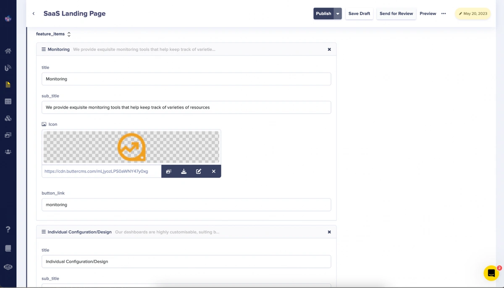Remove the Monitoring icon image
Screen dimensions: 504x288
(x=213, y=171)
